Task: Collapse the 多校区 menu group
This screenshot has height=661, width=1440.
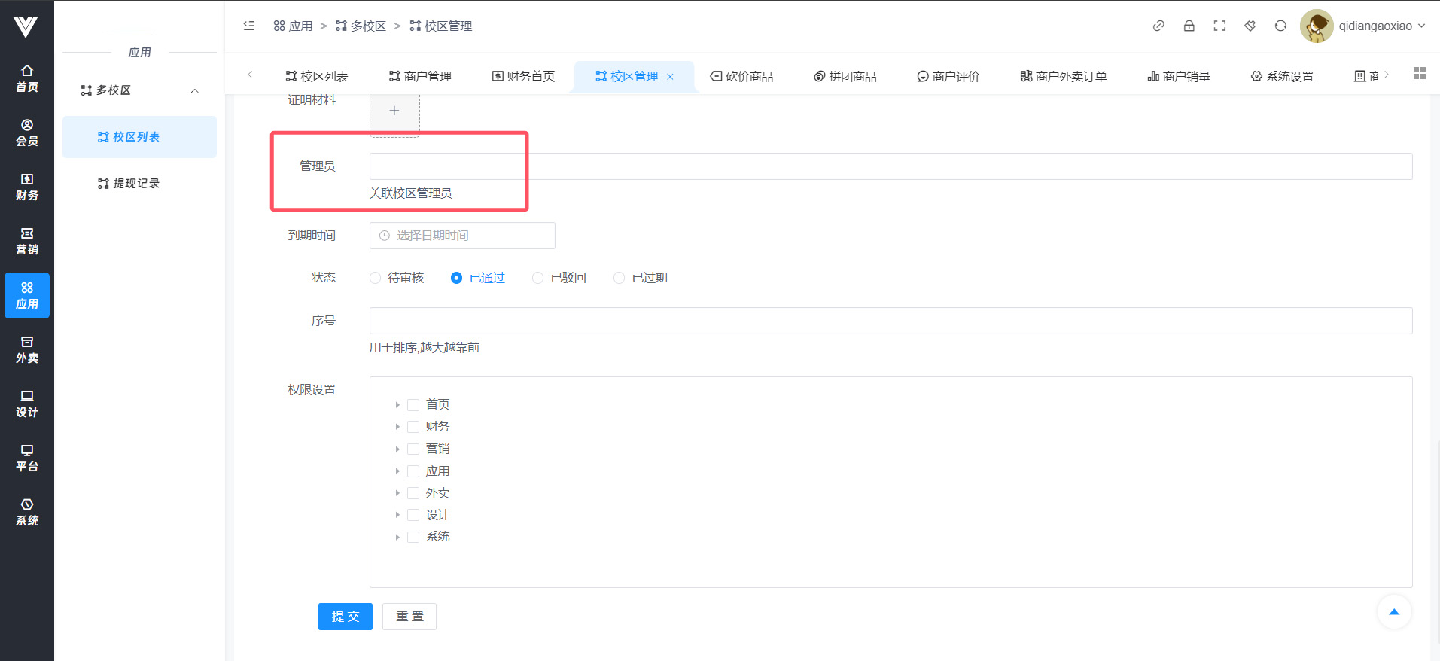Action: pos(194,90)
